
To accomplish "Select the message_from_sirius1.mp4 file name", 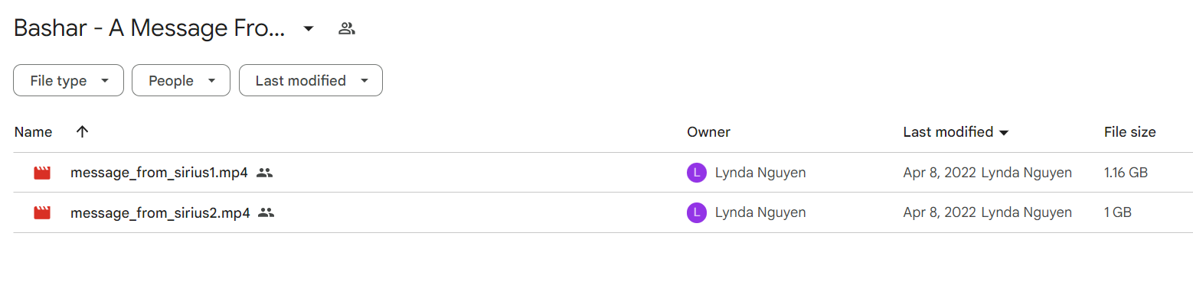I will 159,173.
